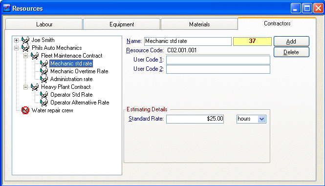
Task: Select the Mechanic Overtime Rate item
Action: (79, 71)
